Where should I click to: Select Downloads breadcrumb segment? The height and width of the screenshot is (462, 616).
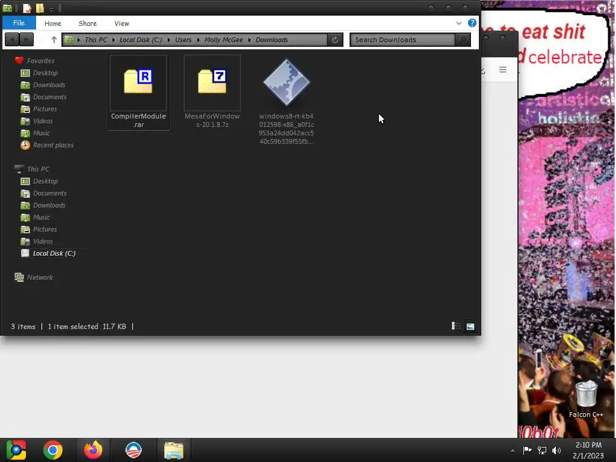pyautogui.click(x=272, y=40)
